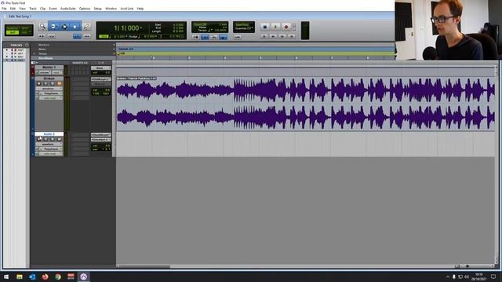Click the transport Fast Forward button
The width and height of the screenshot is (502, 282).
pos(282,37)
